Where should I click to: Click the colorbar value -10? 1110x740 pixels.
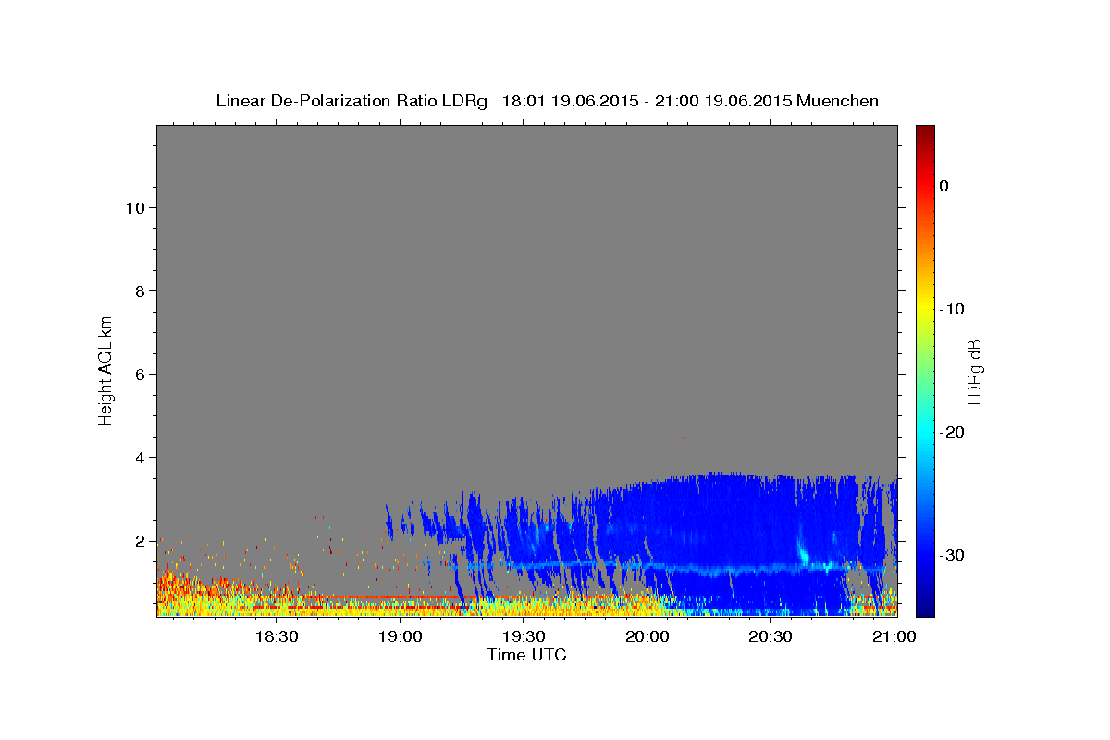click(x=953, y=309)
